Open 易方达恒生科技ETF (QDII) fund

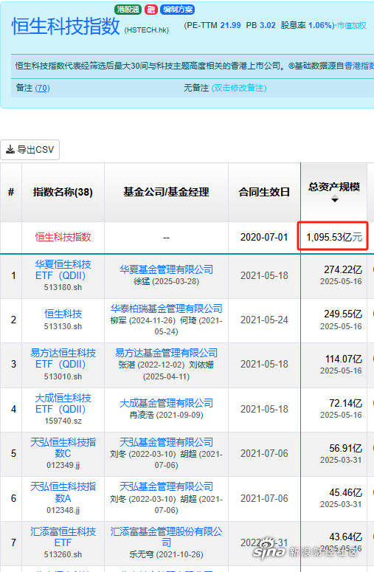click(x=63, y=359)
